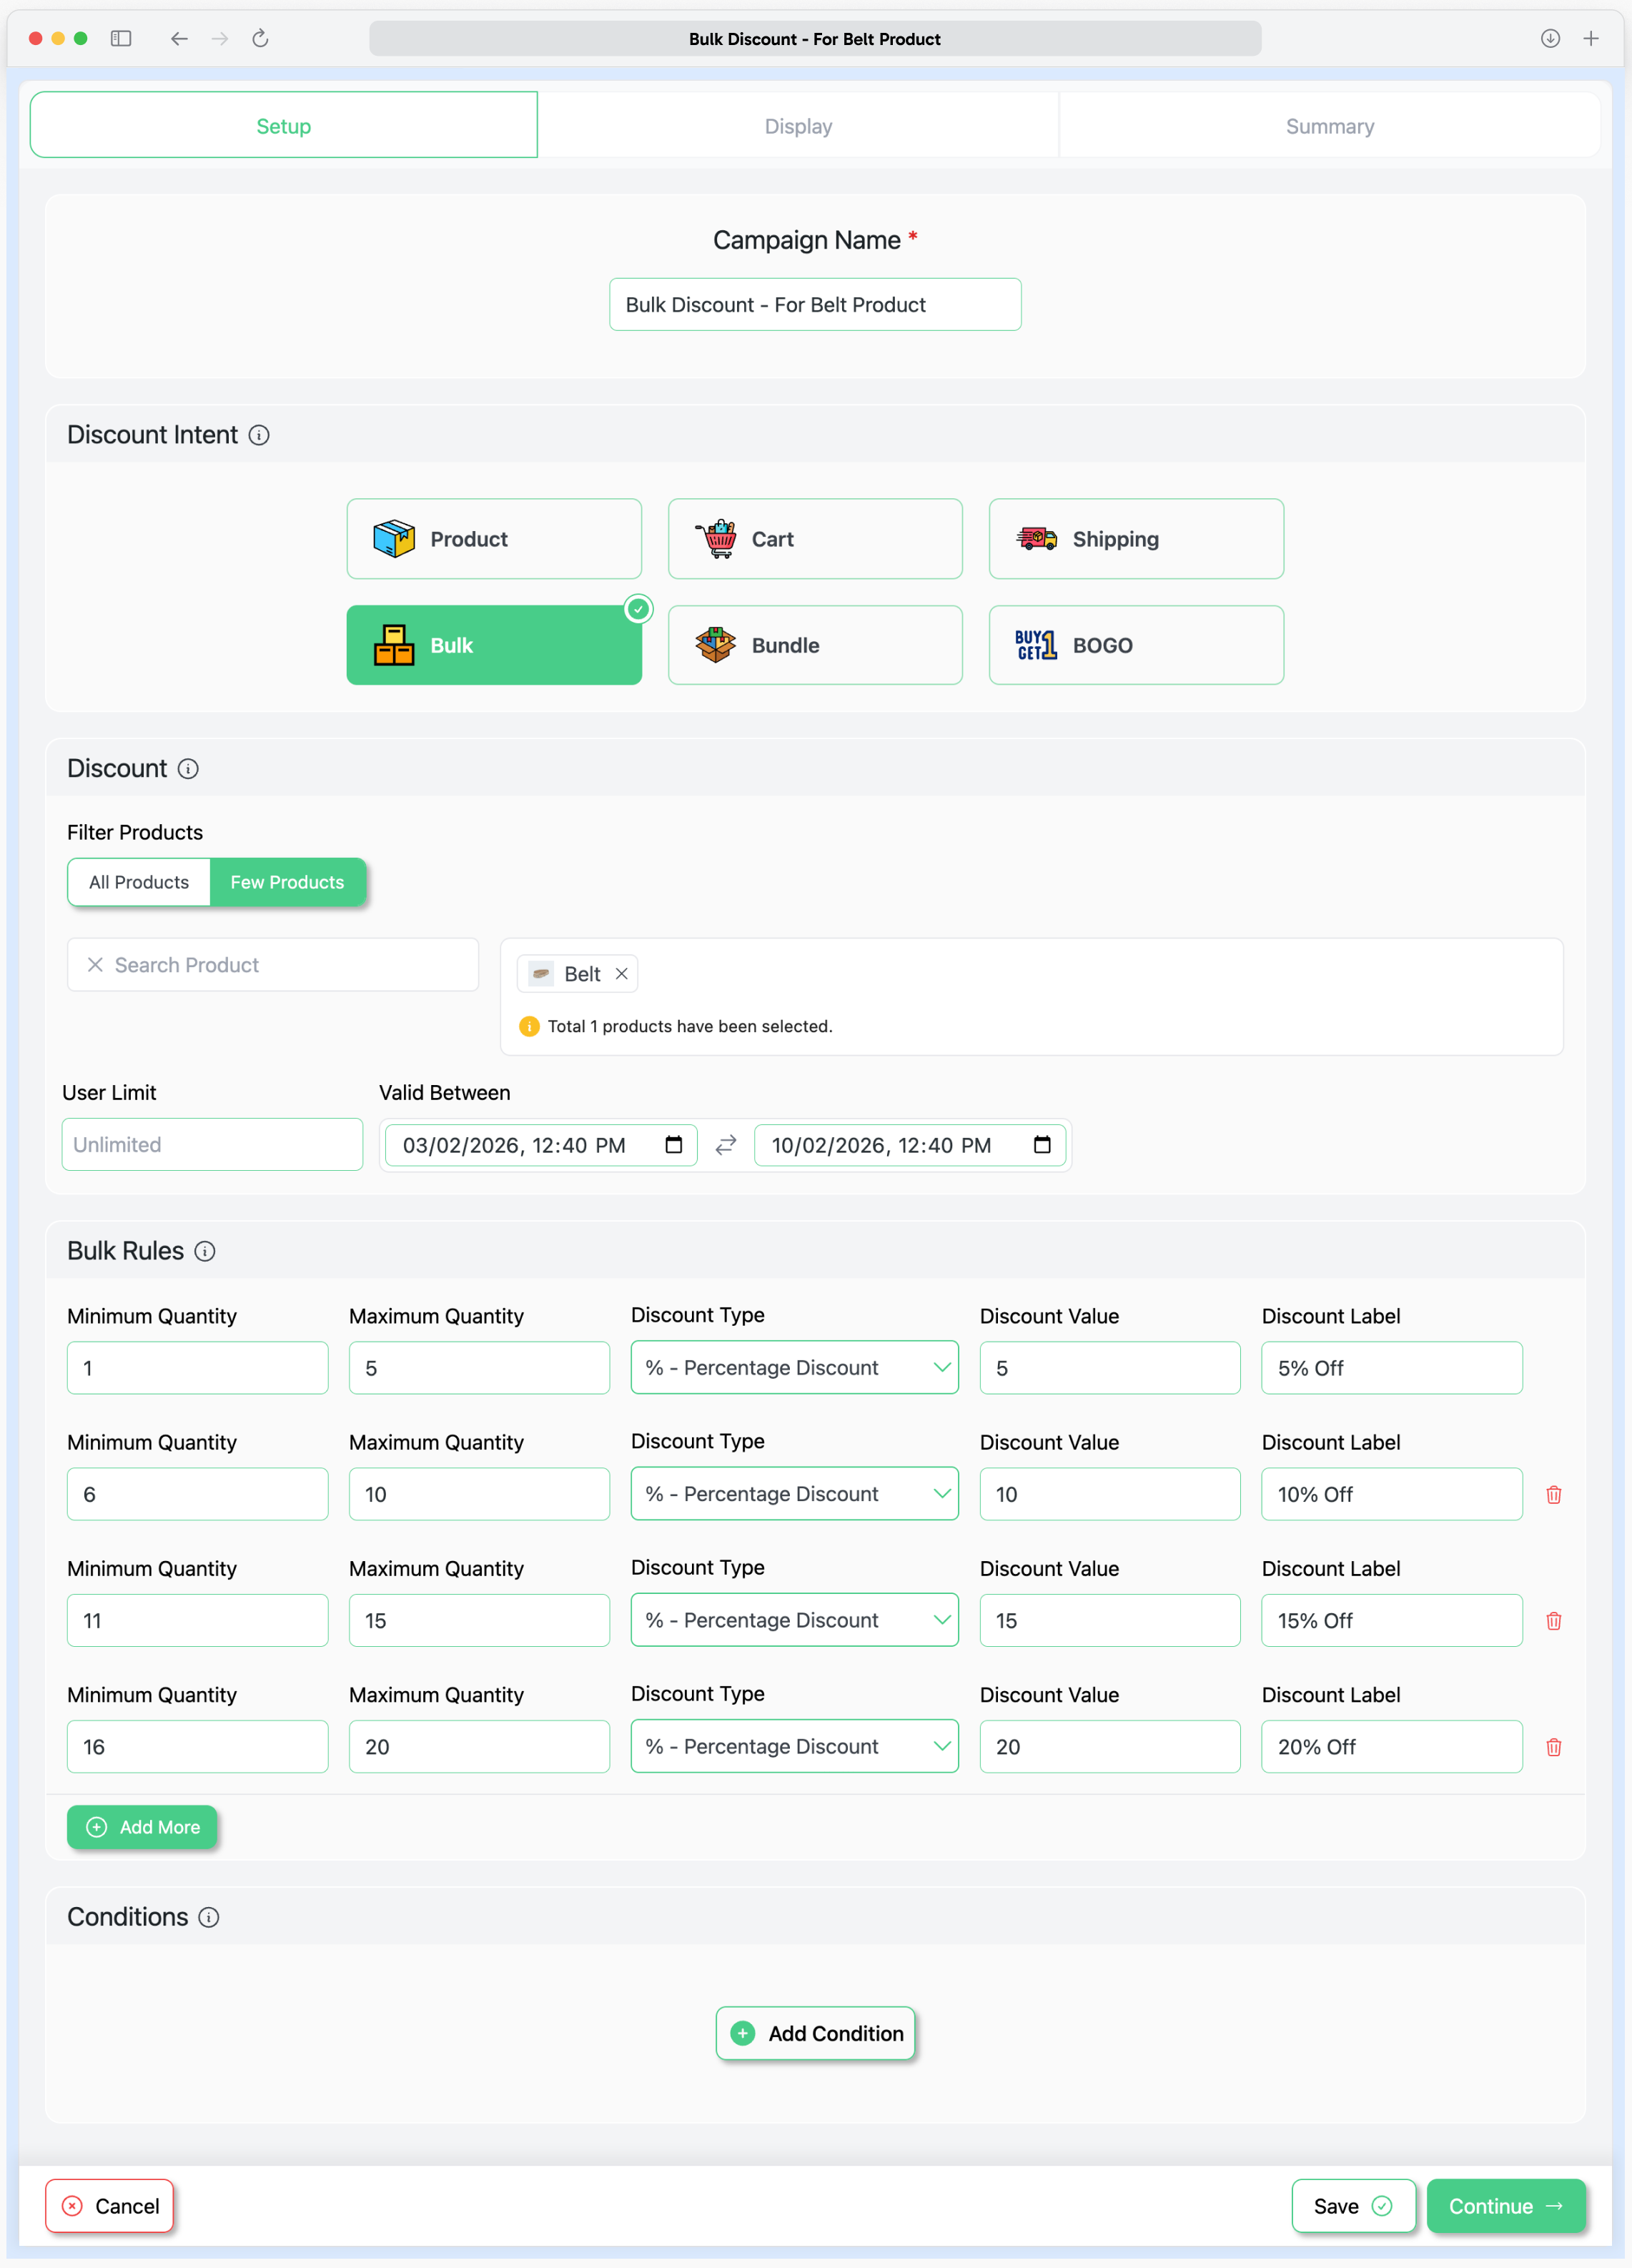Switch to the Summary tab

point(1329,126)
